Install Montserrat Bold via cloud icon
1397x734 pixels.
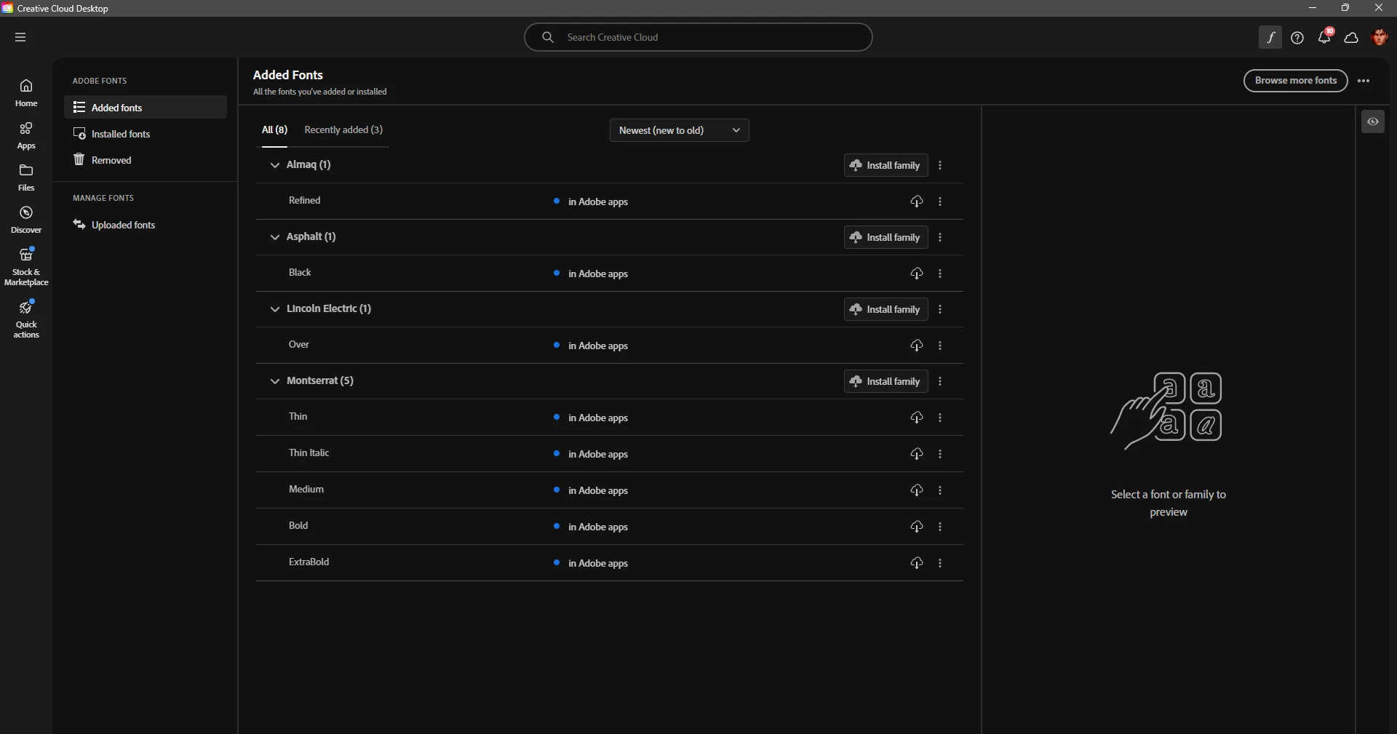917,527
